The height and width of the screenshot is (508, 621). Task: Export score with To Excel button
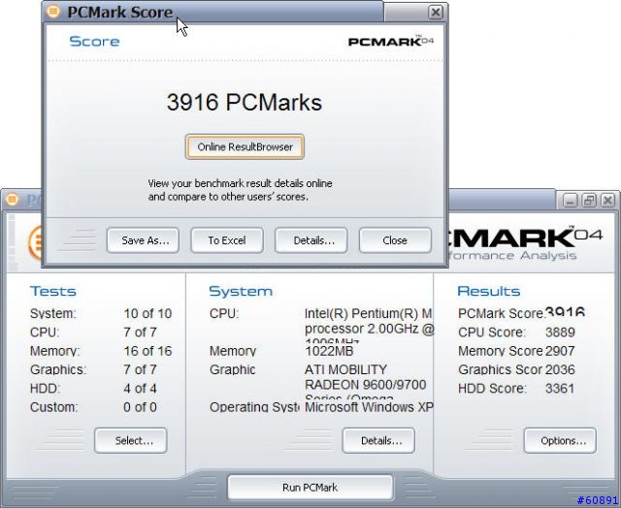click(227, 240)
